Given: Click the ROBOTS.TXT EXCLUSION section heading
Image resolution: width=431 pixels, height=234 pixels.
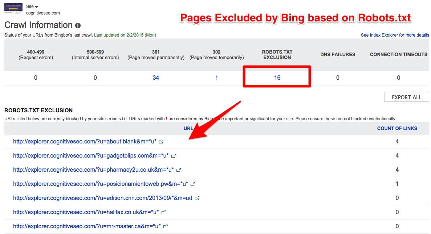Looking at the screenshot, I should pyautogui.click(x=38, y=110).
